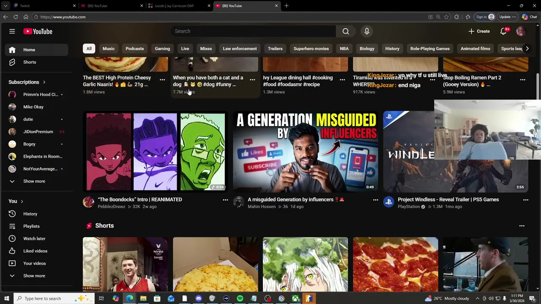Image resolution: width=541 pixels, height=304 pixels.
Task: Open PlayStation channel avatar
Action: click(388, 202)
